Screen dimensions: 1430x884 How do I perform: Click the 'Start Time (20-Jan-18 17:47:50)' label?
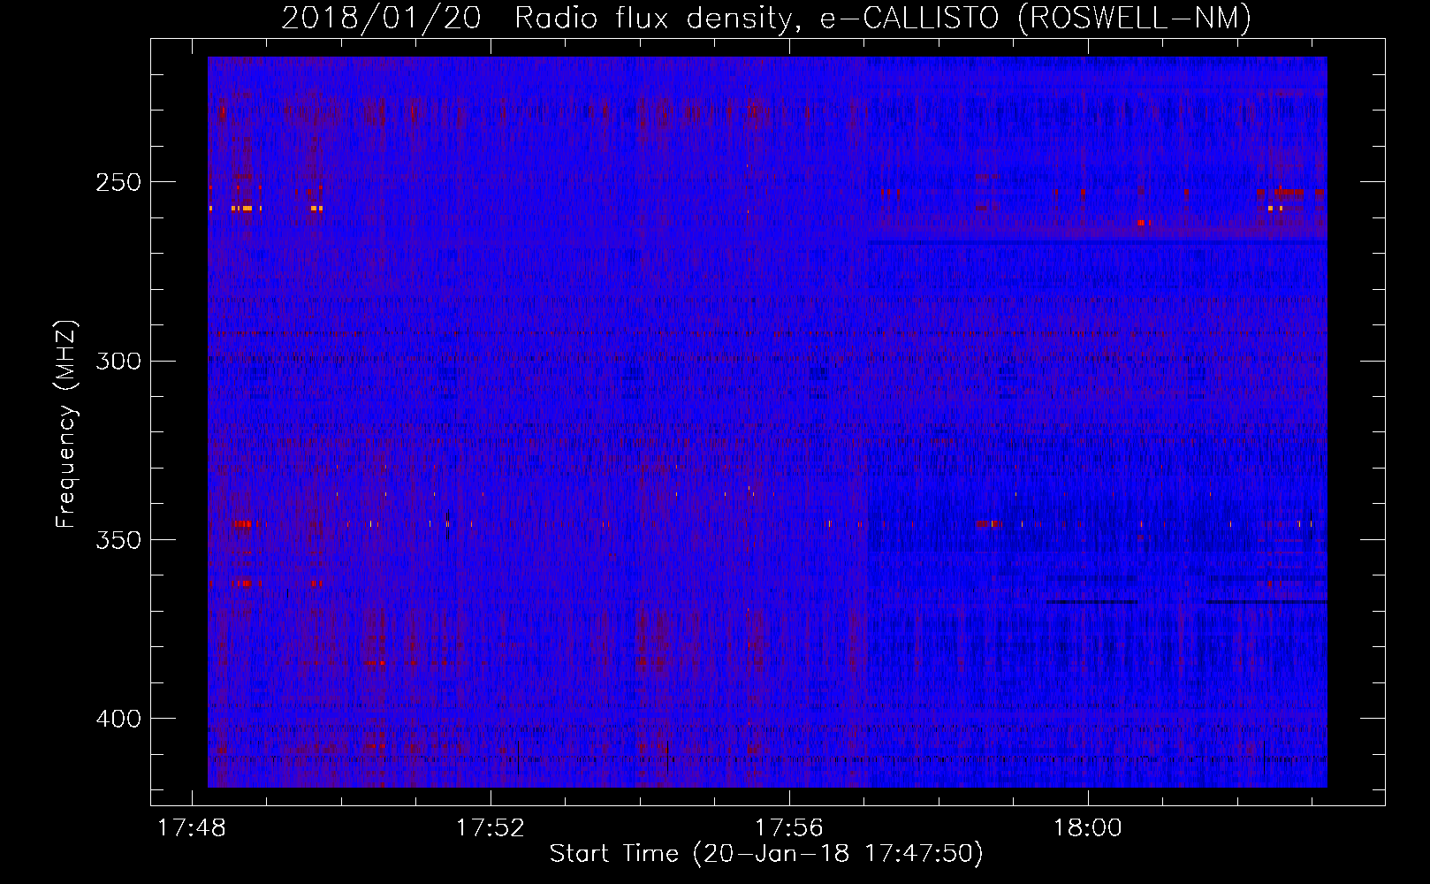[x=766, y=854]
